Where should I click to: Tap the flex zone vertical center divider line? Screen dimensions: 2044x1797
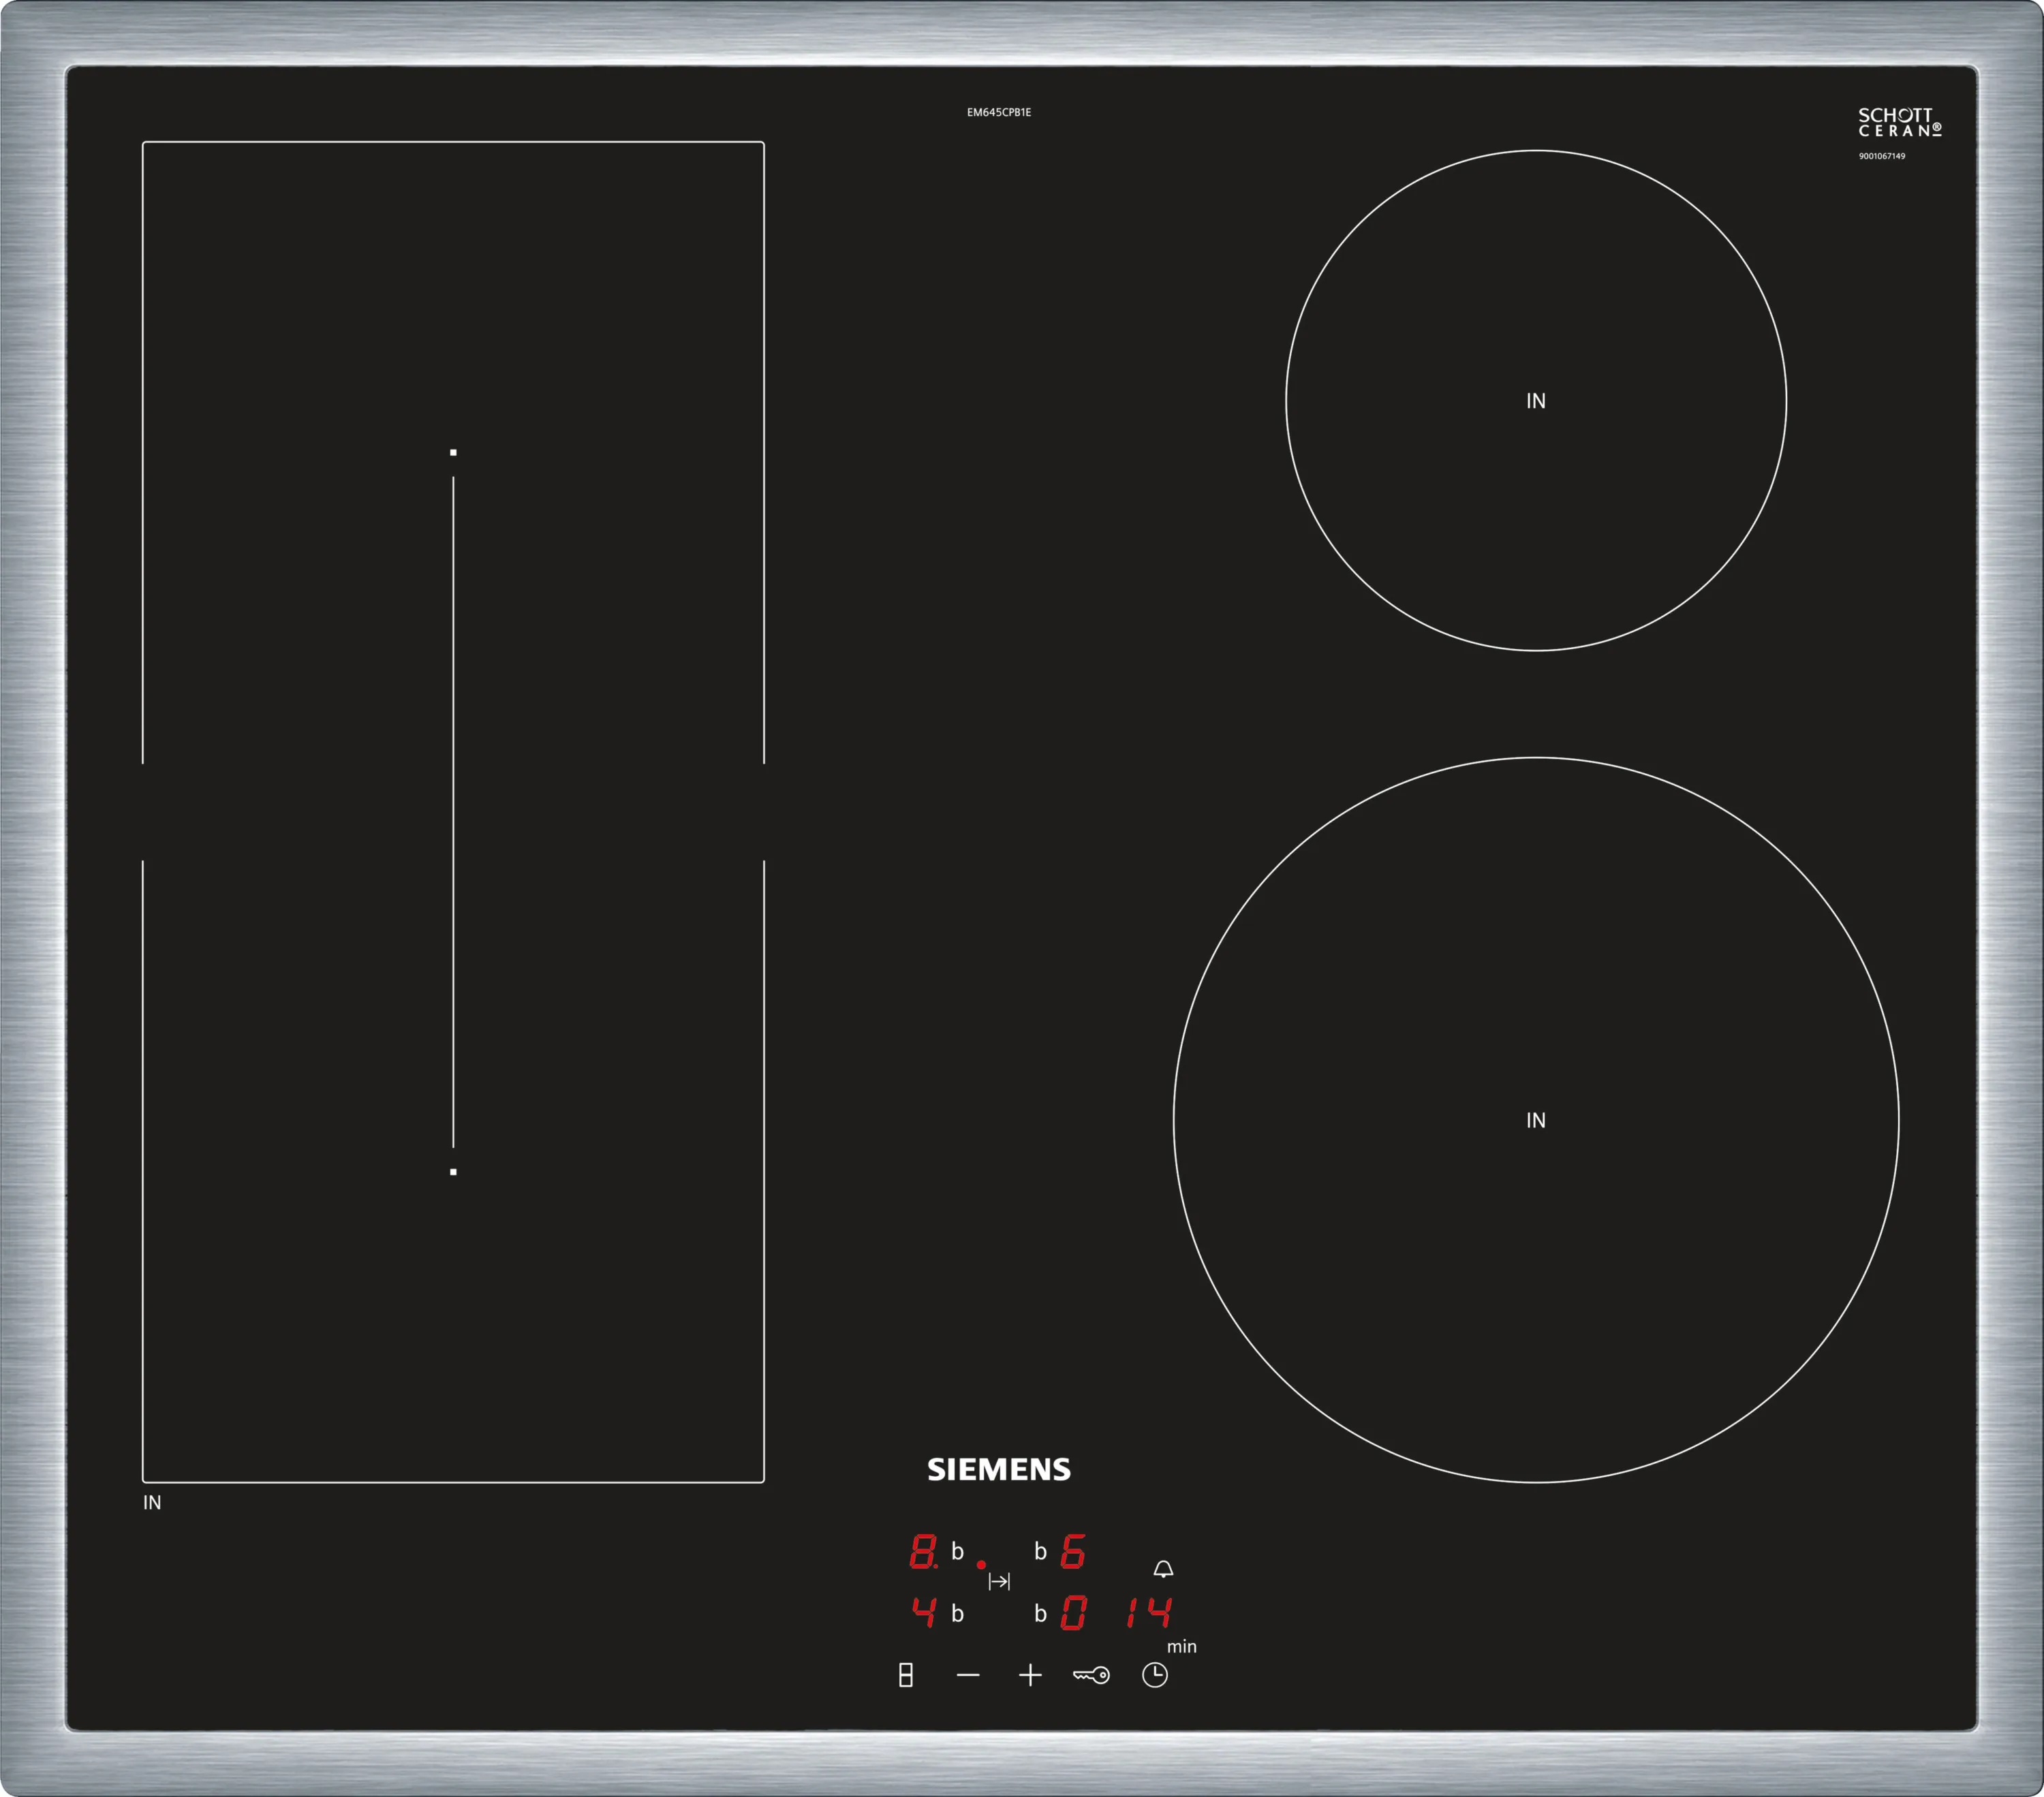point(453,811)
